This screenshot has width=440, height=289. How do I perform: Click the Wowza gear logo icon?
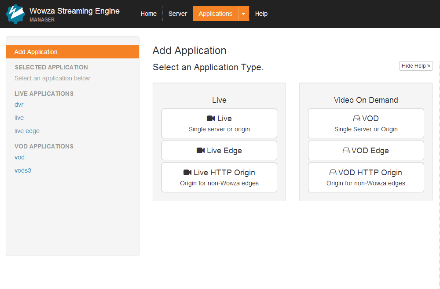click(x=15, y=14)
